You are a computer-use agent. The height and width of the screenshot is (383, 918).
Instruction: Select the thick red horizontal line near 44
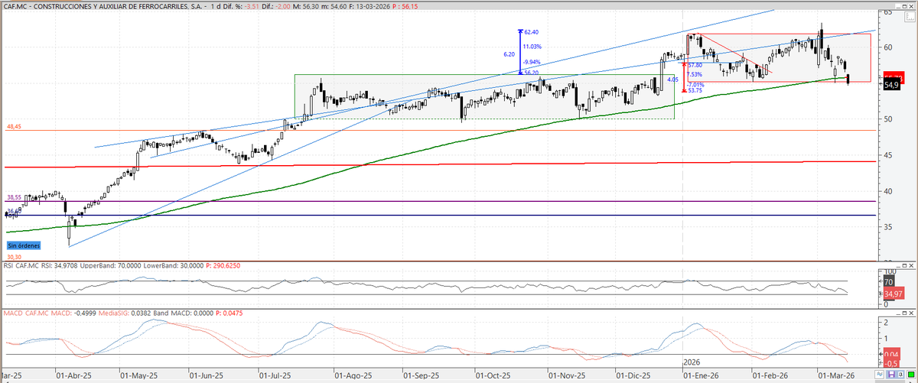pos(440,164)
